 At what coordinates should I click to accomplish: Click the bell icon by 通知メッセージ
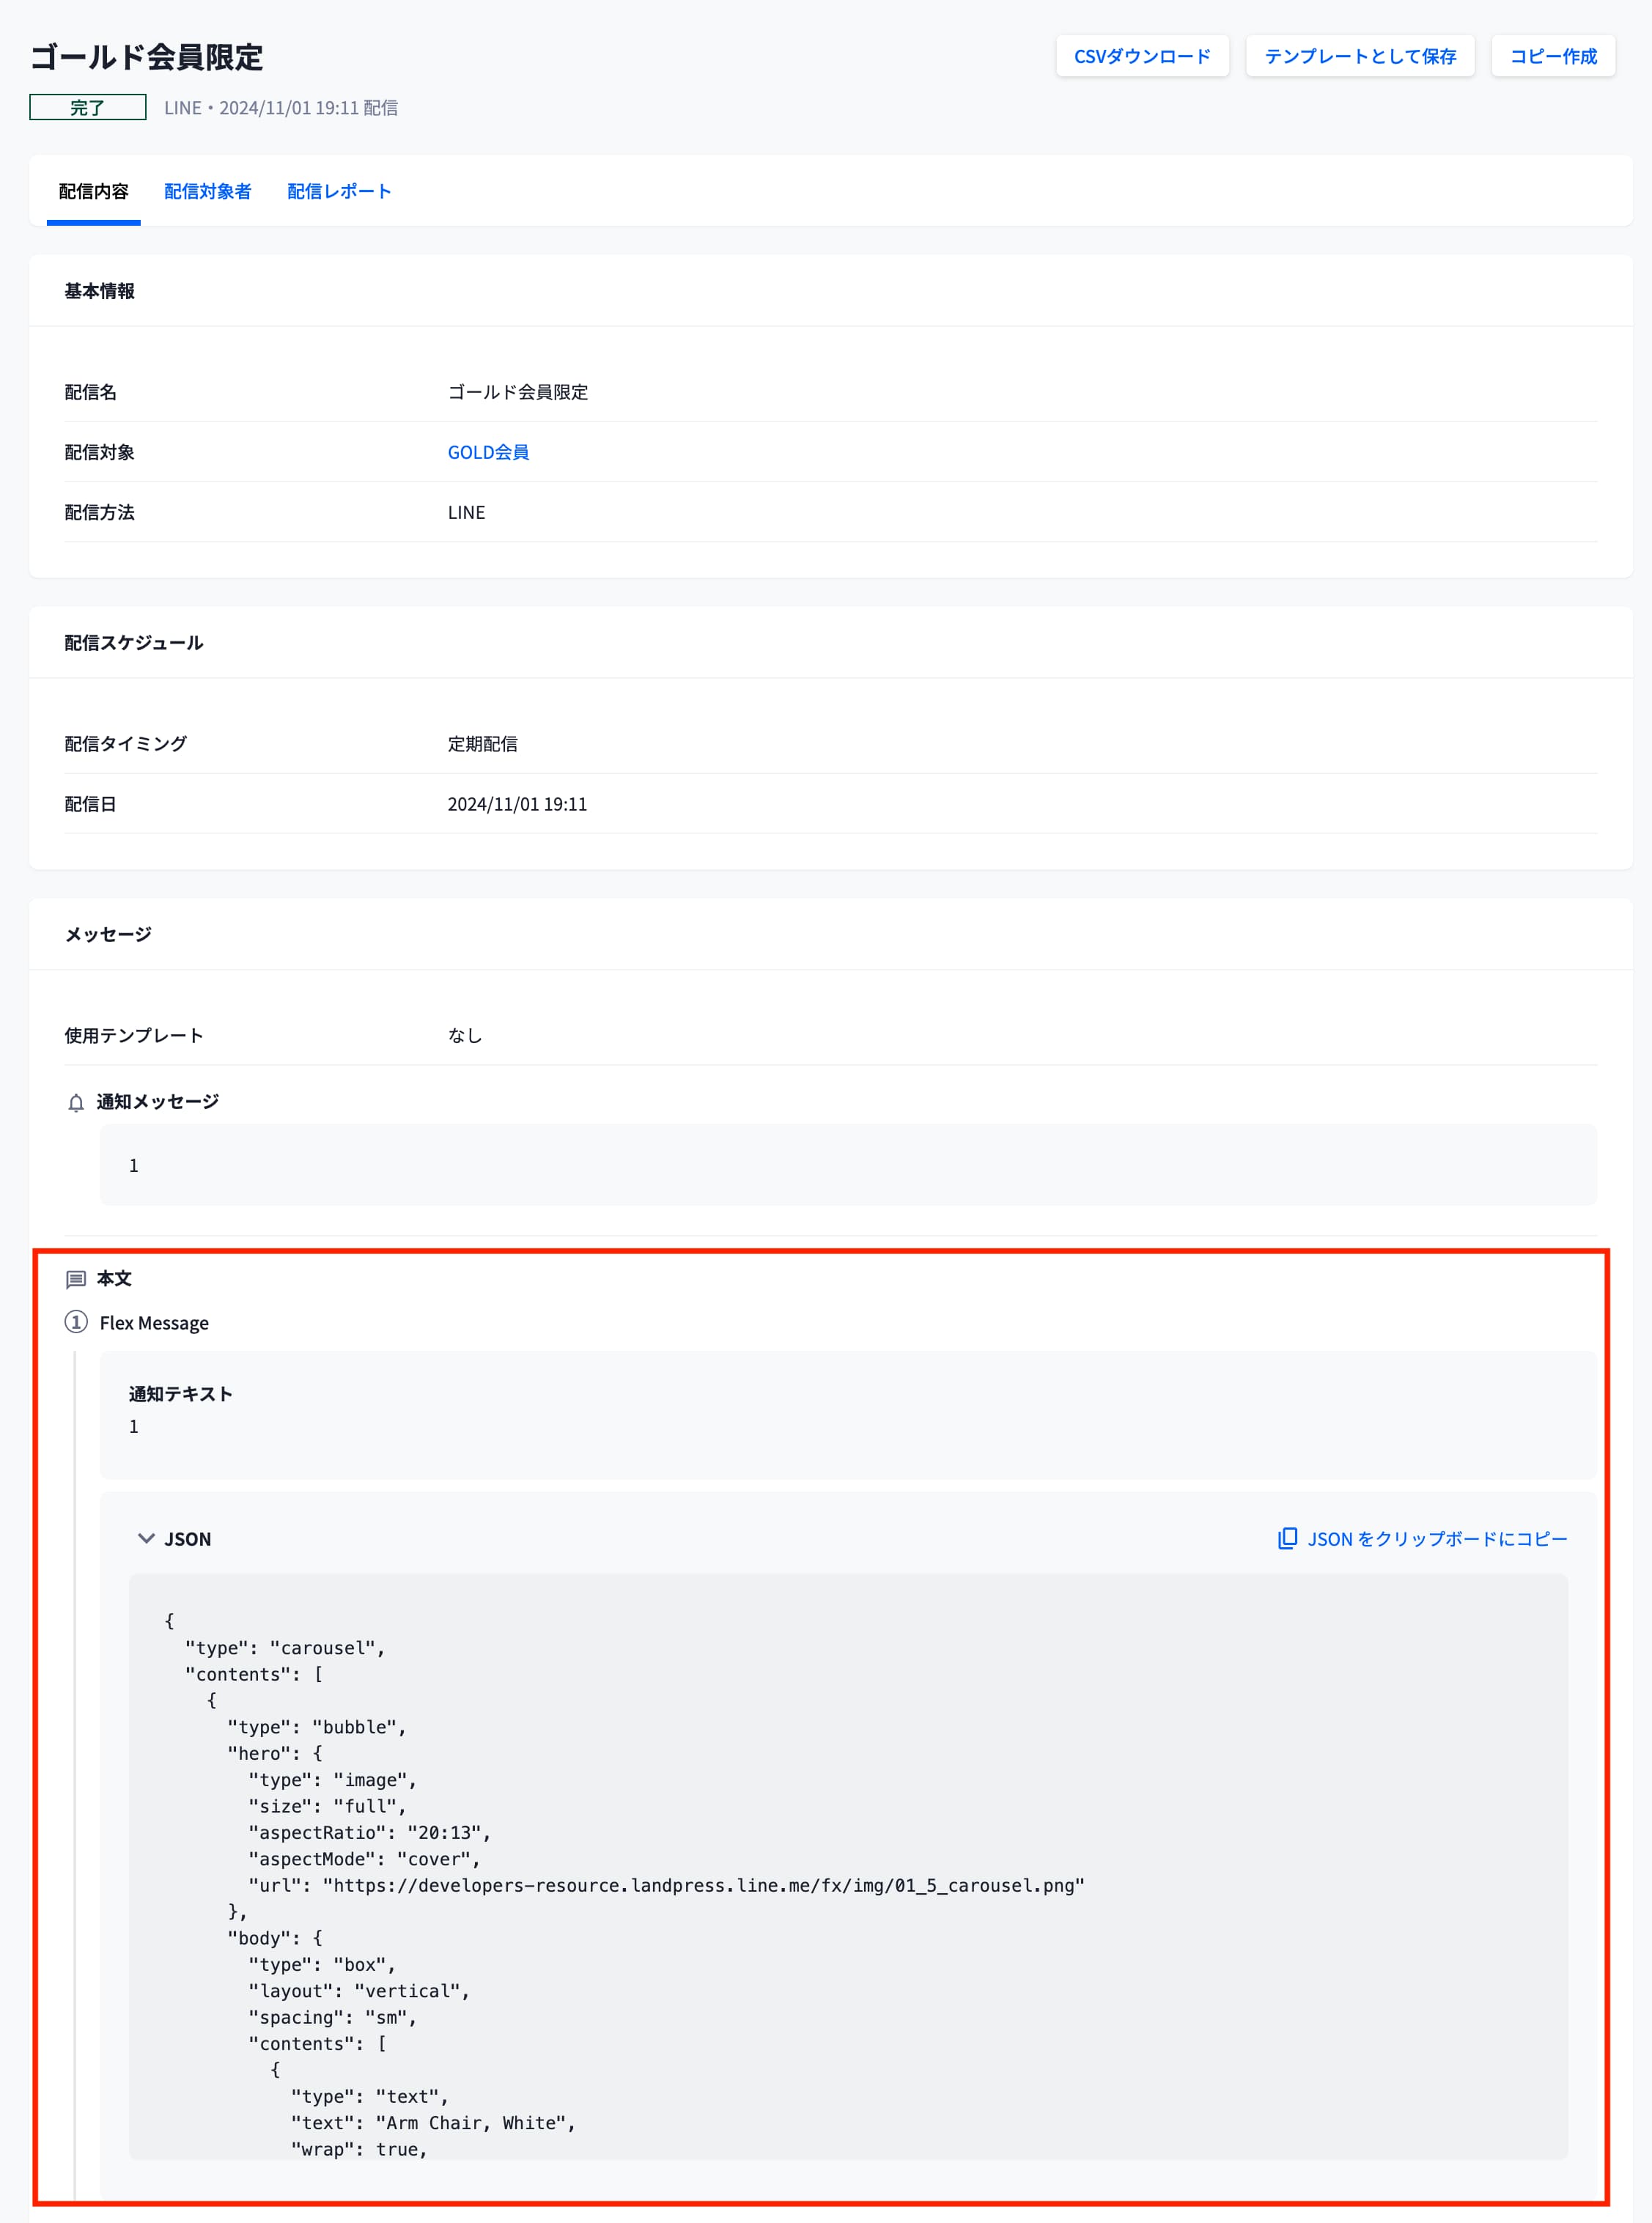pyautogui.click(x=76, y=1102)
